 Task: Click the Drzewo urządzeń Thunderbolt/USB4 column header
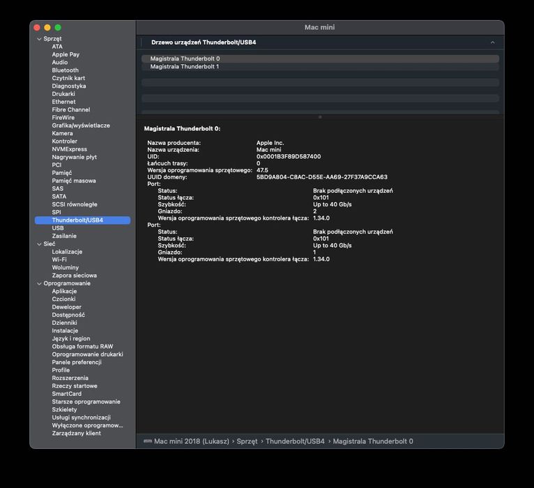point(204,43)
